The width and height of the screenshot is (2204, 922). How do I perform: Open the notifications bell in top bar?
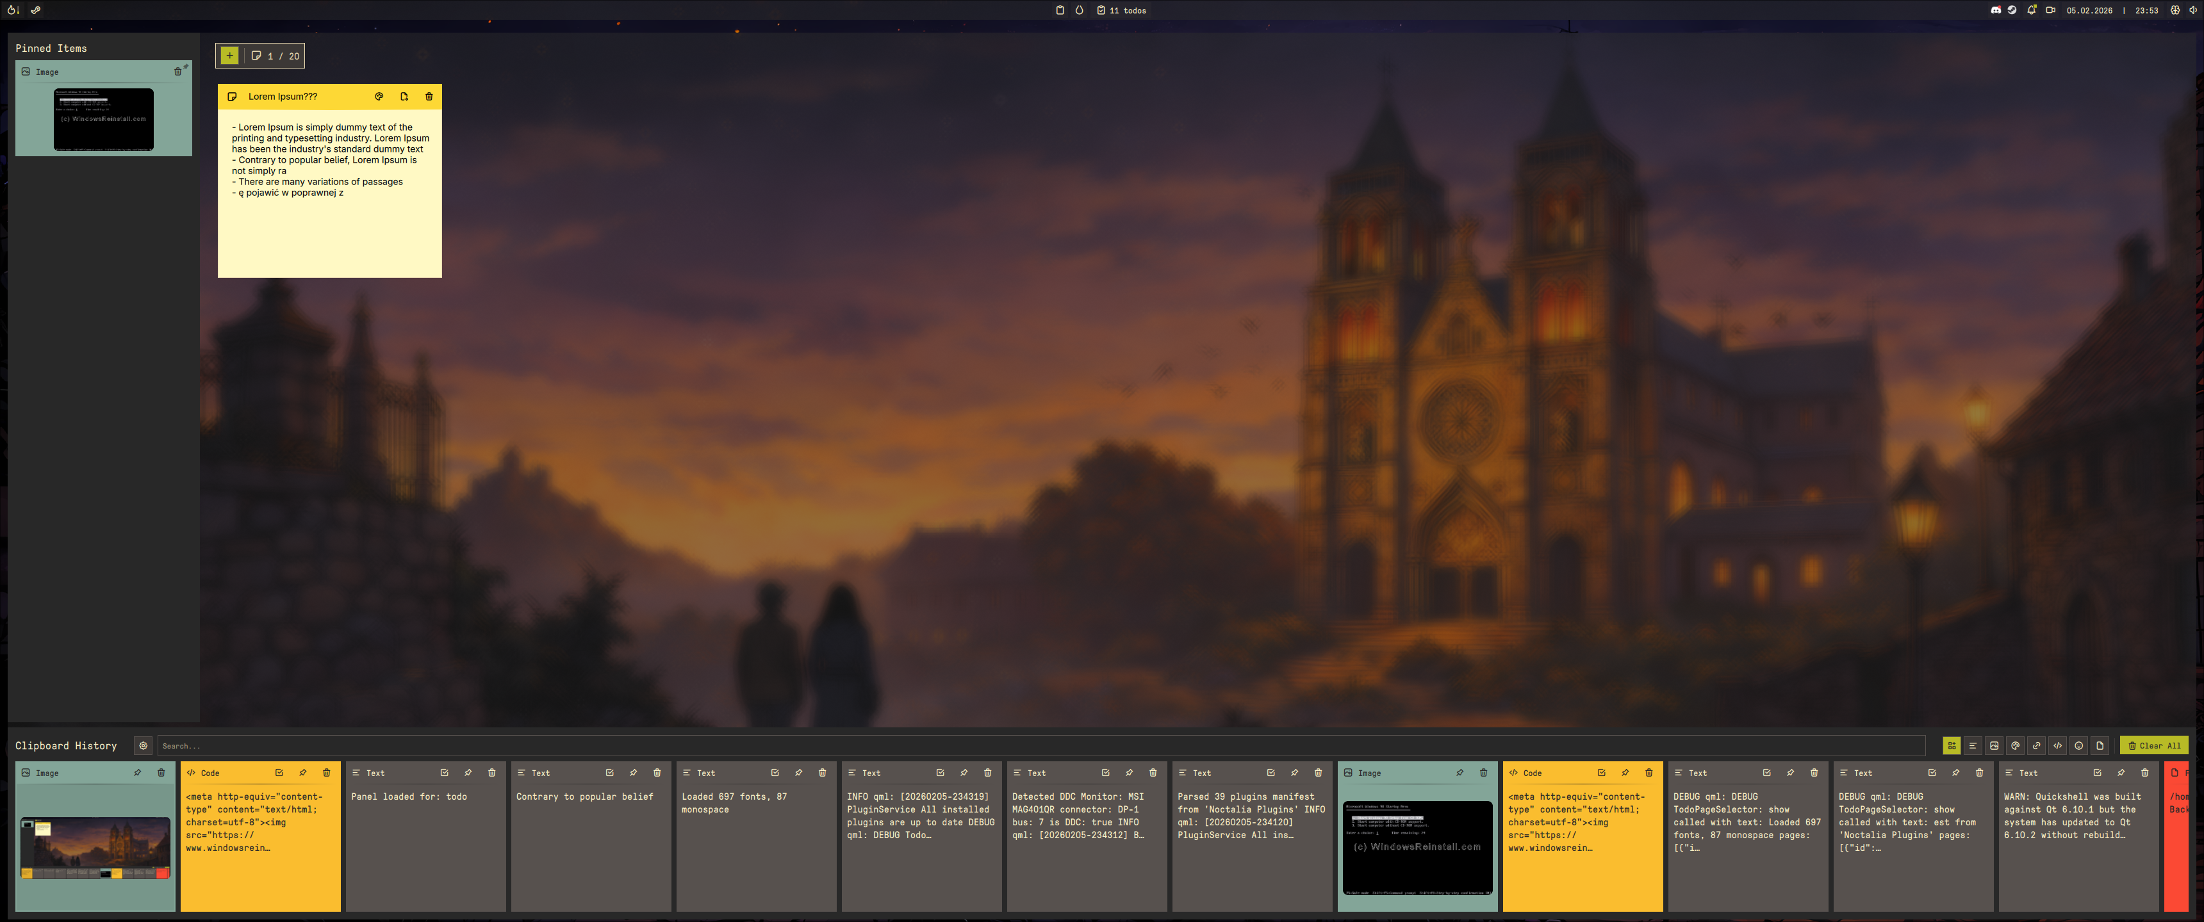click(x=2031, y=10)
